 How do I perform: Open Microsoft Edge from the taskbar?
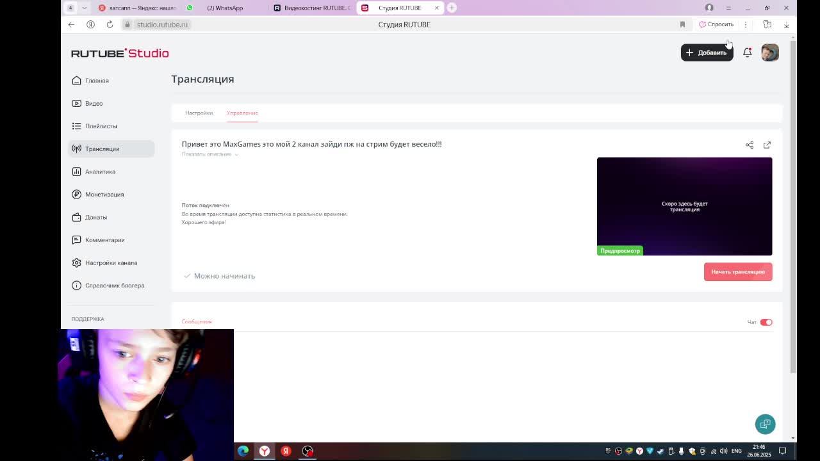coord(243,451)
